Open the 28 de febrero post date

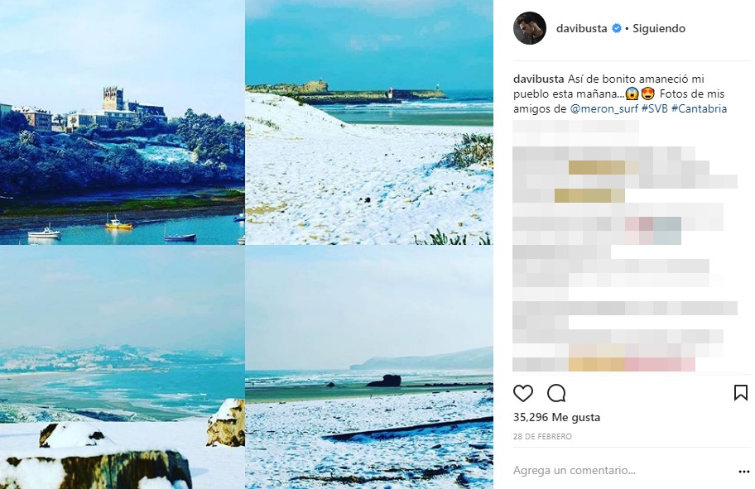[543, 437]
